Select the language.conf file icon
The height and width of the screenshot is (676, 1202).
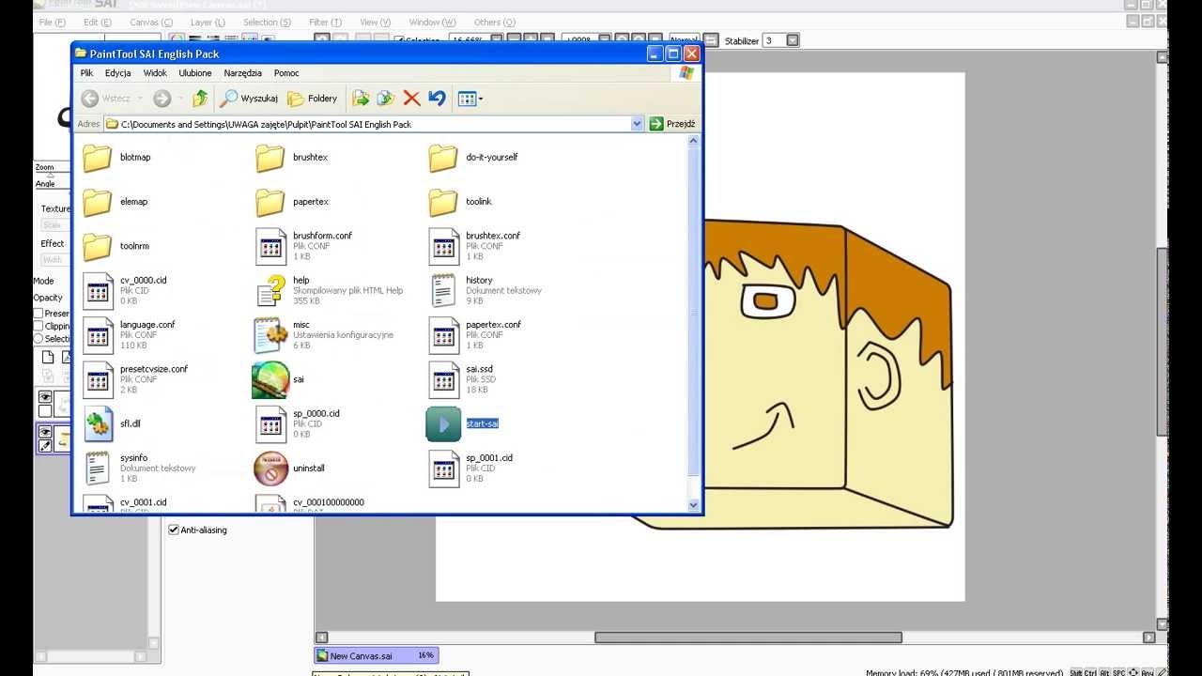pos(98,335)
